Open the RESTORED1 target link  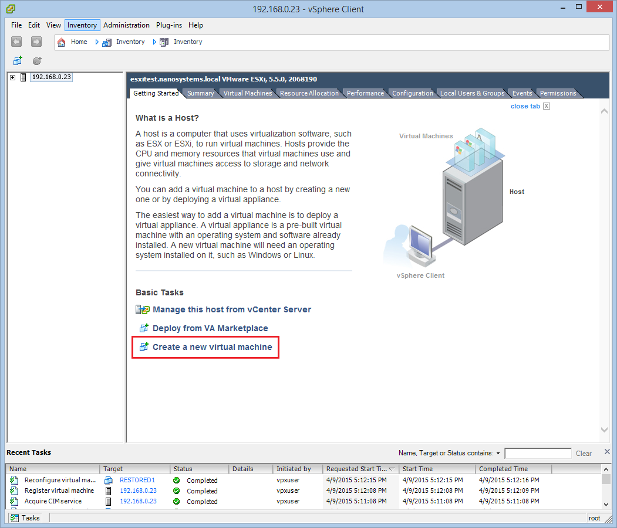(x=137, y=480)
